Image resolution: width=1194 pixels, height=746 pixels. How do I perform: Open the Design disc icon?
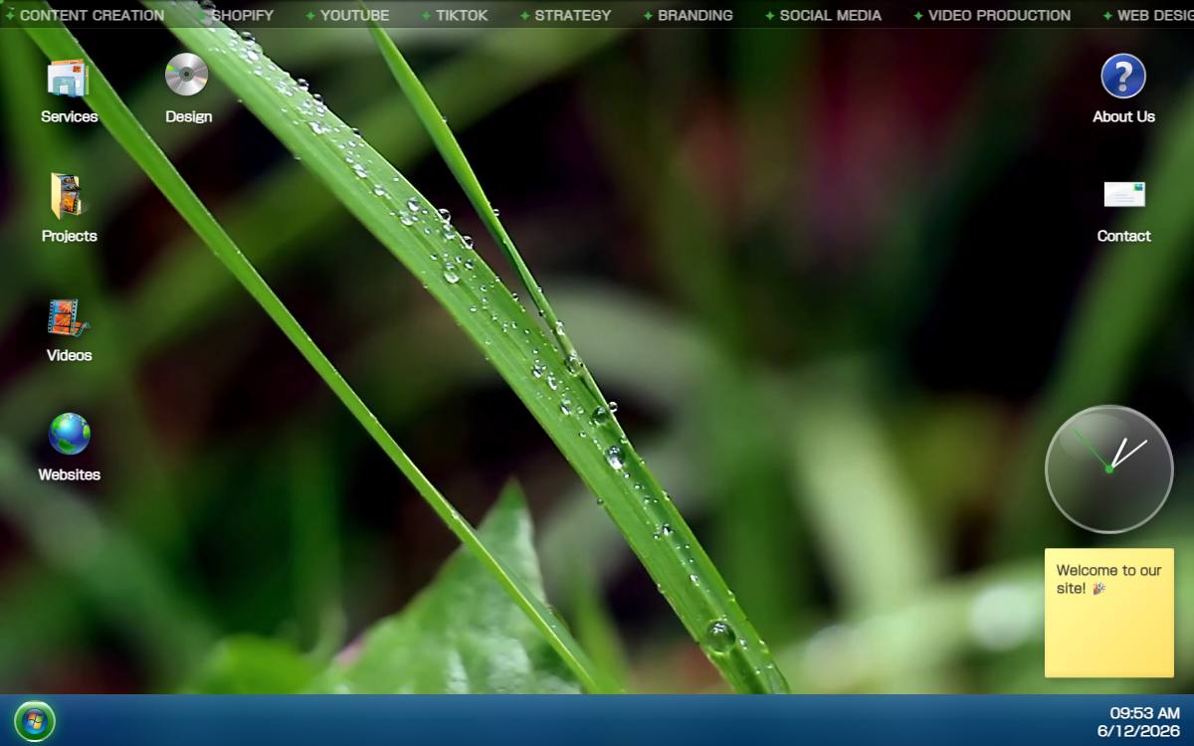coord(188,88)
